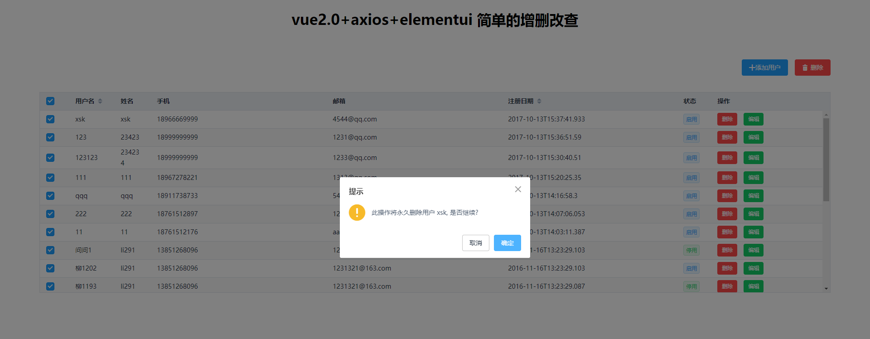This screenshot has height=339, width=870.
Task: Delete row 123 with its 删除 button
Action: (x=727, y=137)
